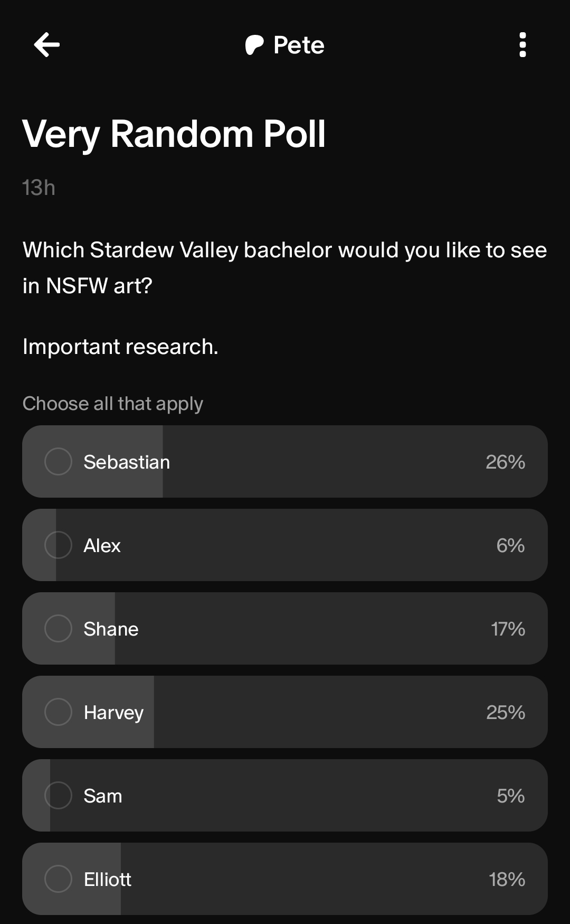Image resolution: width=570 pixels, height=924 pixels.
Task: Tap the back arrow icon
Action: coord(47,45)
